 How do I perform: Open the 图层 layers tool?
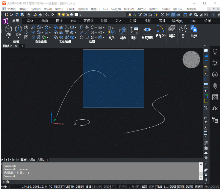coord(172,31)
